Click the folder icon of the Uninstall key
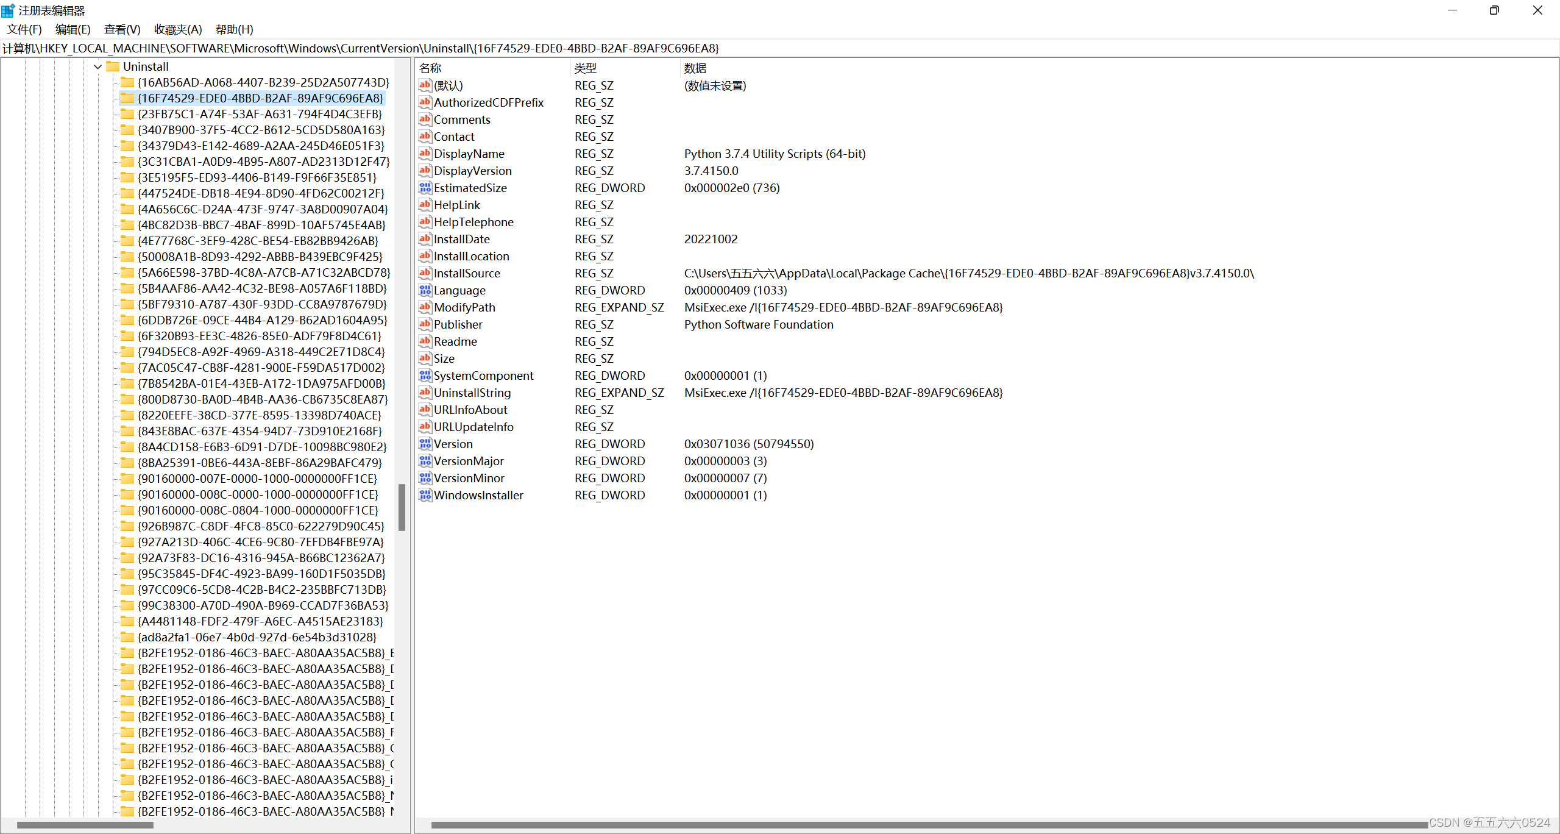1560x834 pixels. (113, 66)
